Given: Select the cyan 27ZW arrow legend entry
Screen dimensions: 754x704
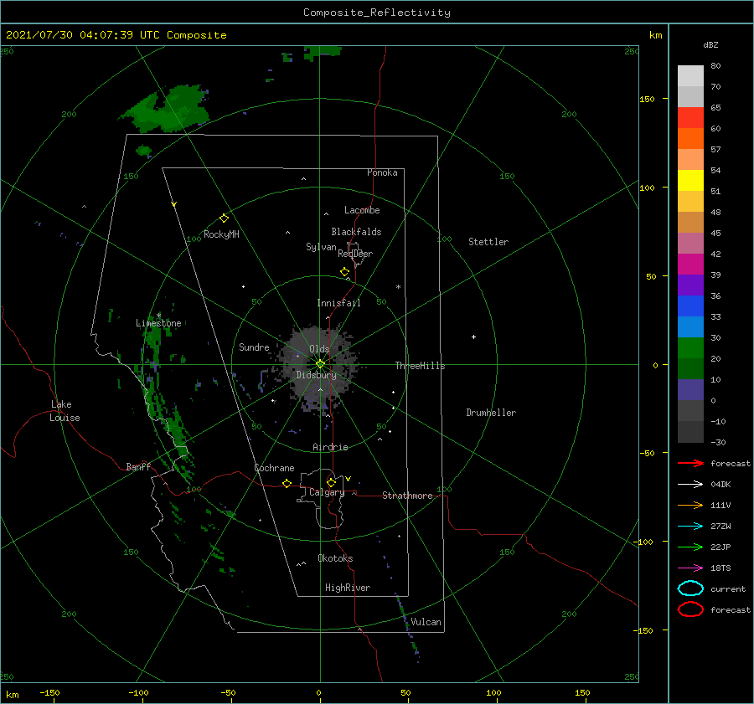Looking at the screenshot, I should point(690,527).
